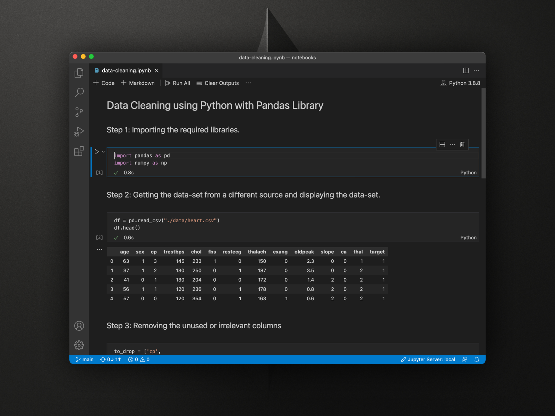Click the main branch in status bar

click(85, 359)
